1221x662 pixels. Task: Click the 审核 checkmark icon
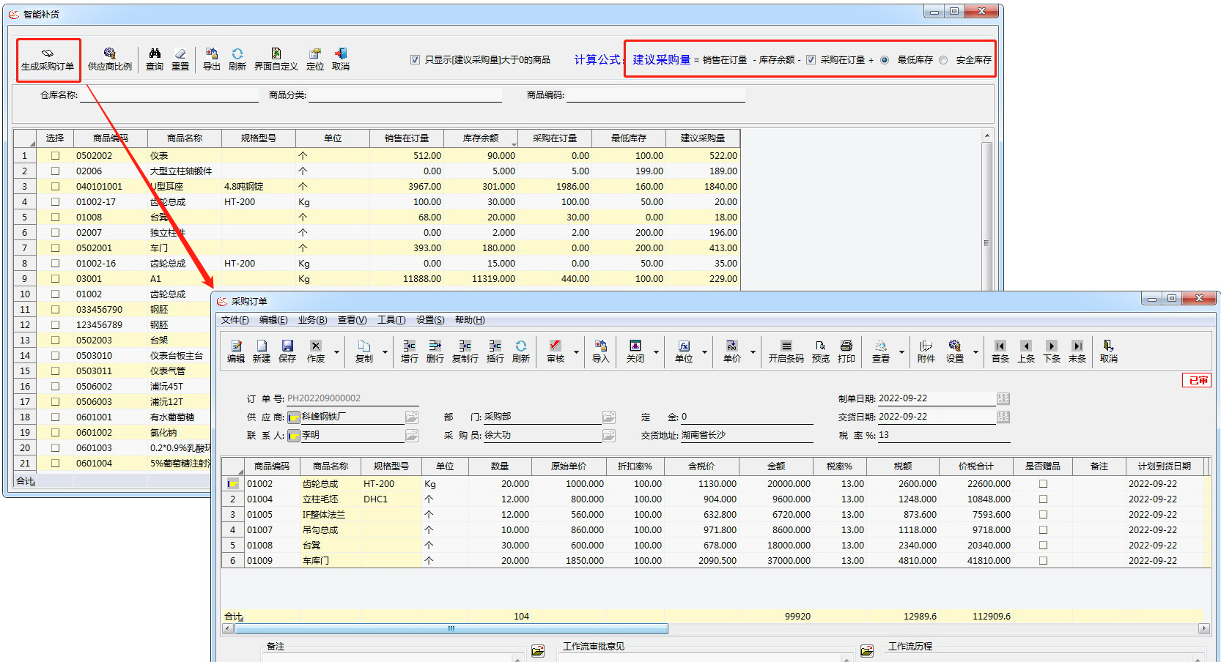(556, 352)
